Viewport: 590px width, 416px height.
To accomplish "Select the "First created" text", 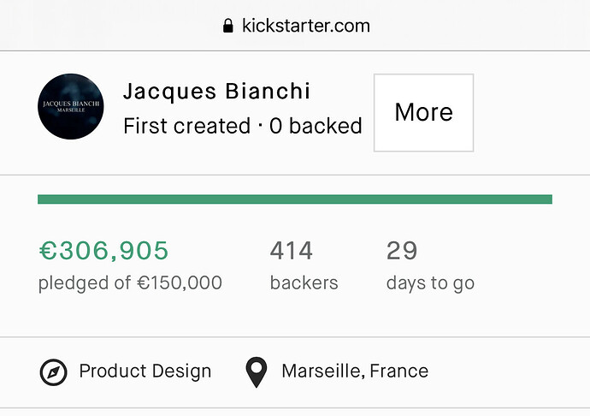I will tap(187, 126).
